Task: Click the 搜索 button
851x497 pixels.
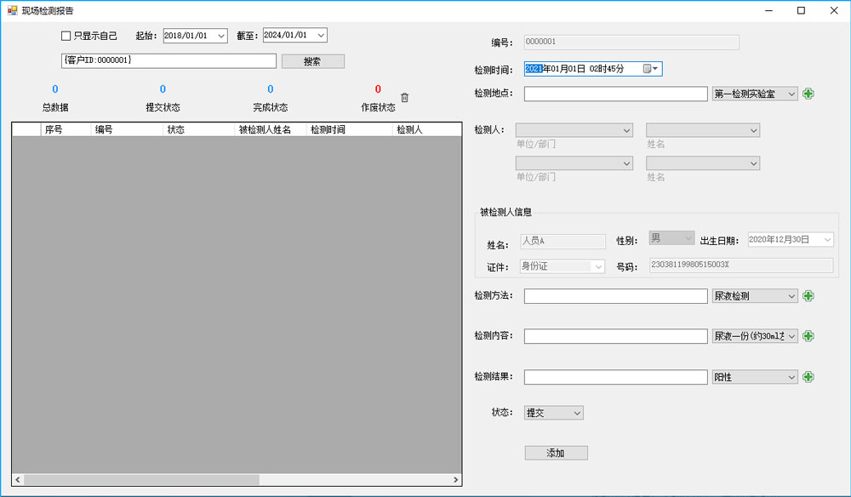Action: (312, 61)
